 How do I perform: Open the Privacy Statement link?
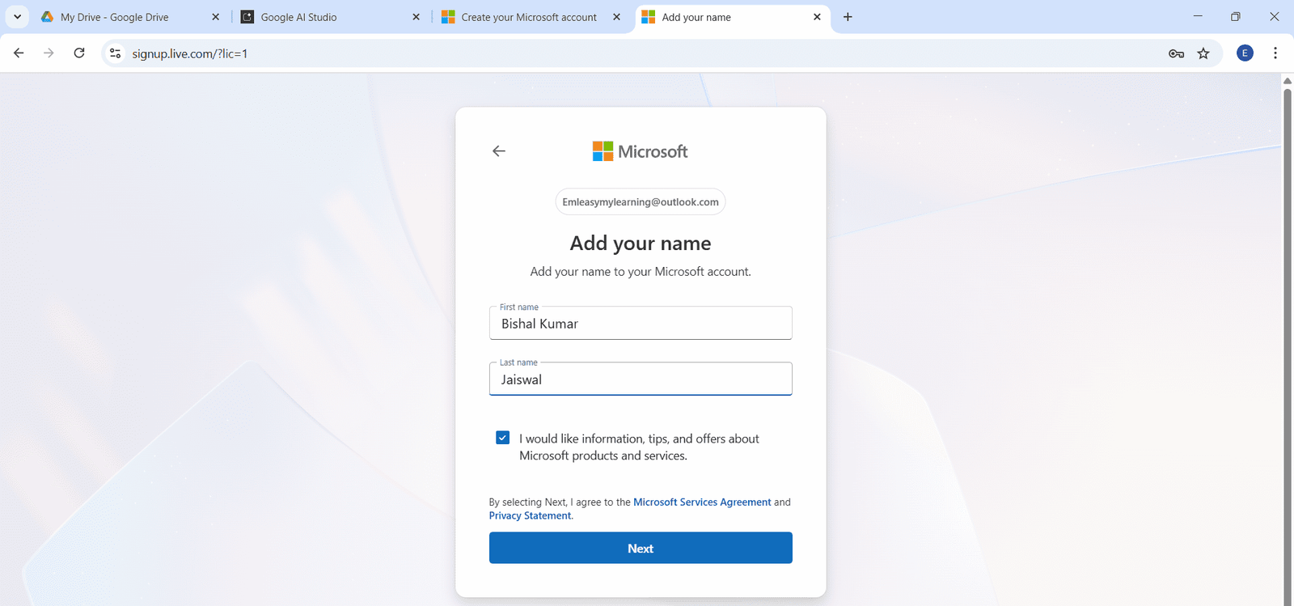[530, 516]
